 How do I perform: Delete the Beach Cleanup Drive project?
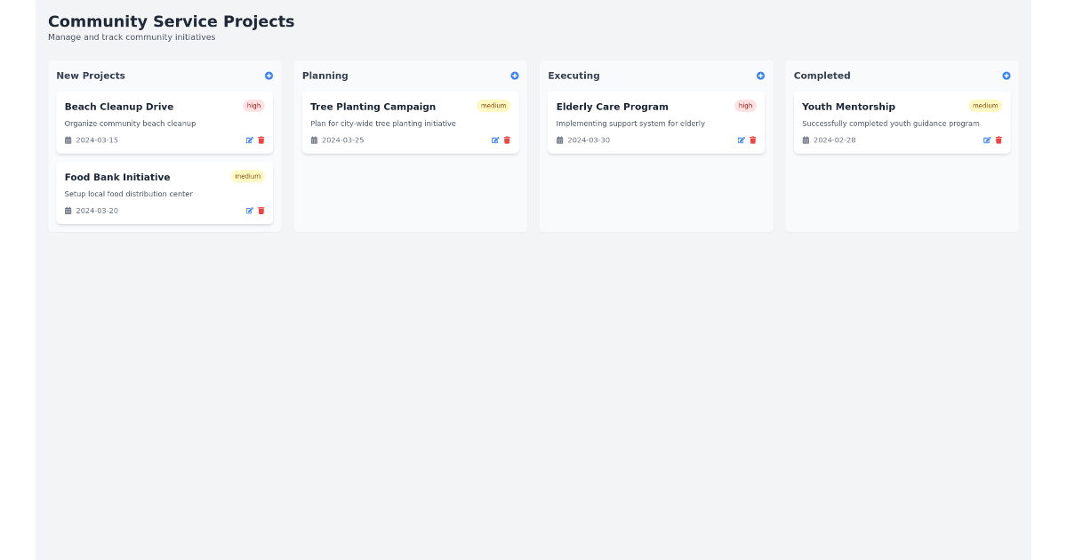261,140
